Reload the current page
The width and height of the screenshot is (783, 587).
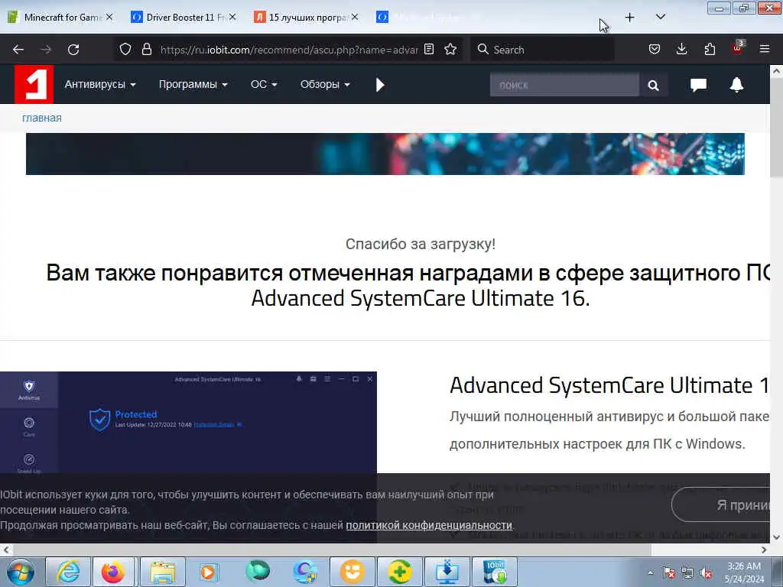click(73, 50)
